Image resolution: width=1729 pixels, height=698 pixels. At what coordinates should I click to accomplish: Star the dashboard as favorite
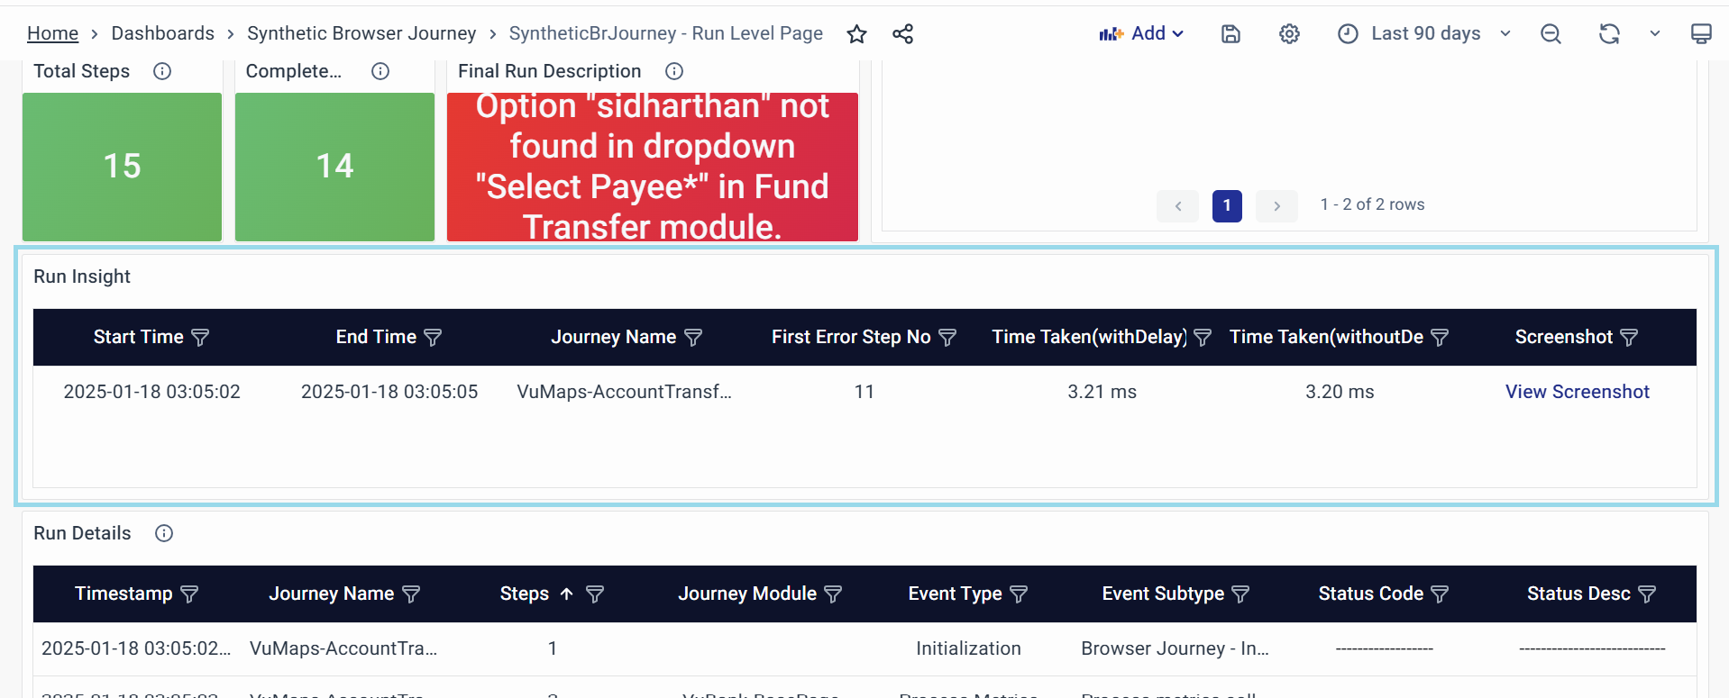[x=856, y=34]
